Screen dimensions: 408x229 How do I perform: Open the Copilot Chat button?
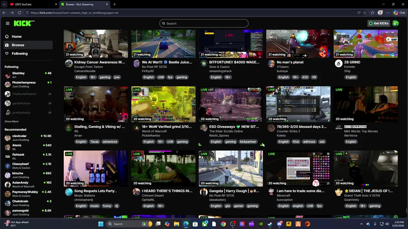399,13
